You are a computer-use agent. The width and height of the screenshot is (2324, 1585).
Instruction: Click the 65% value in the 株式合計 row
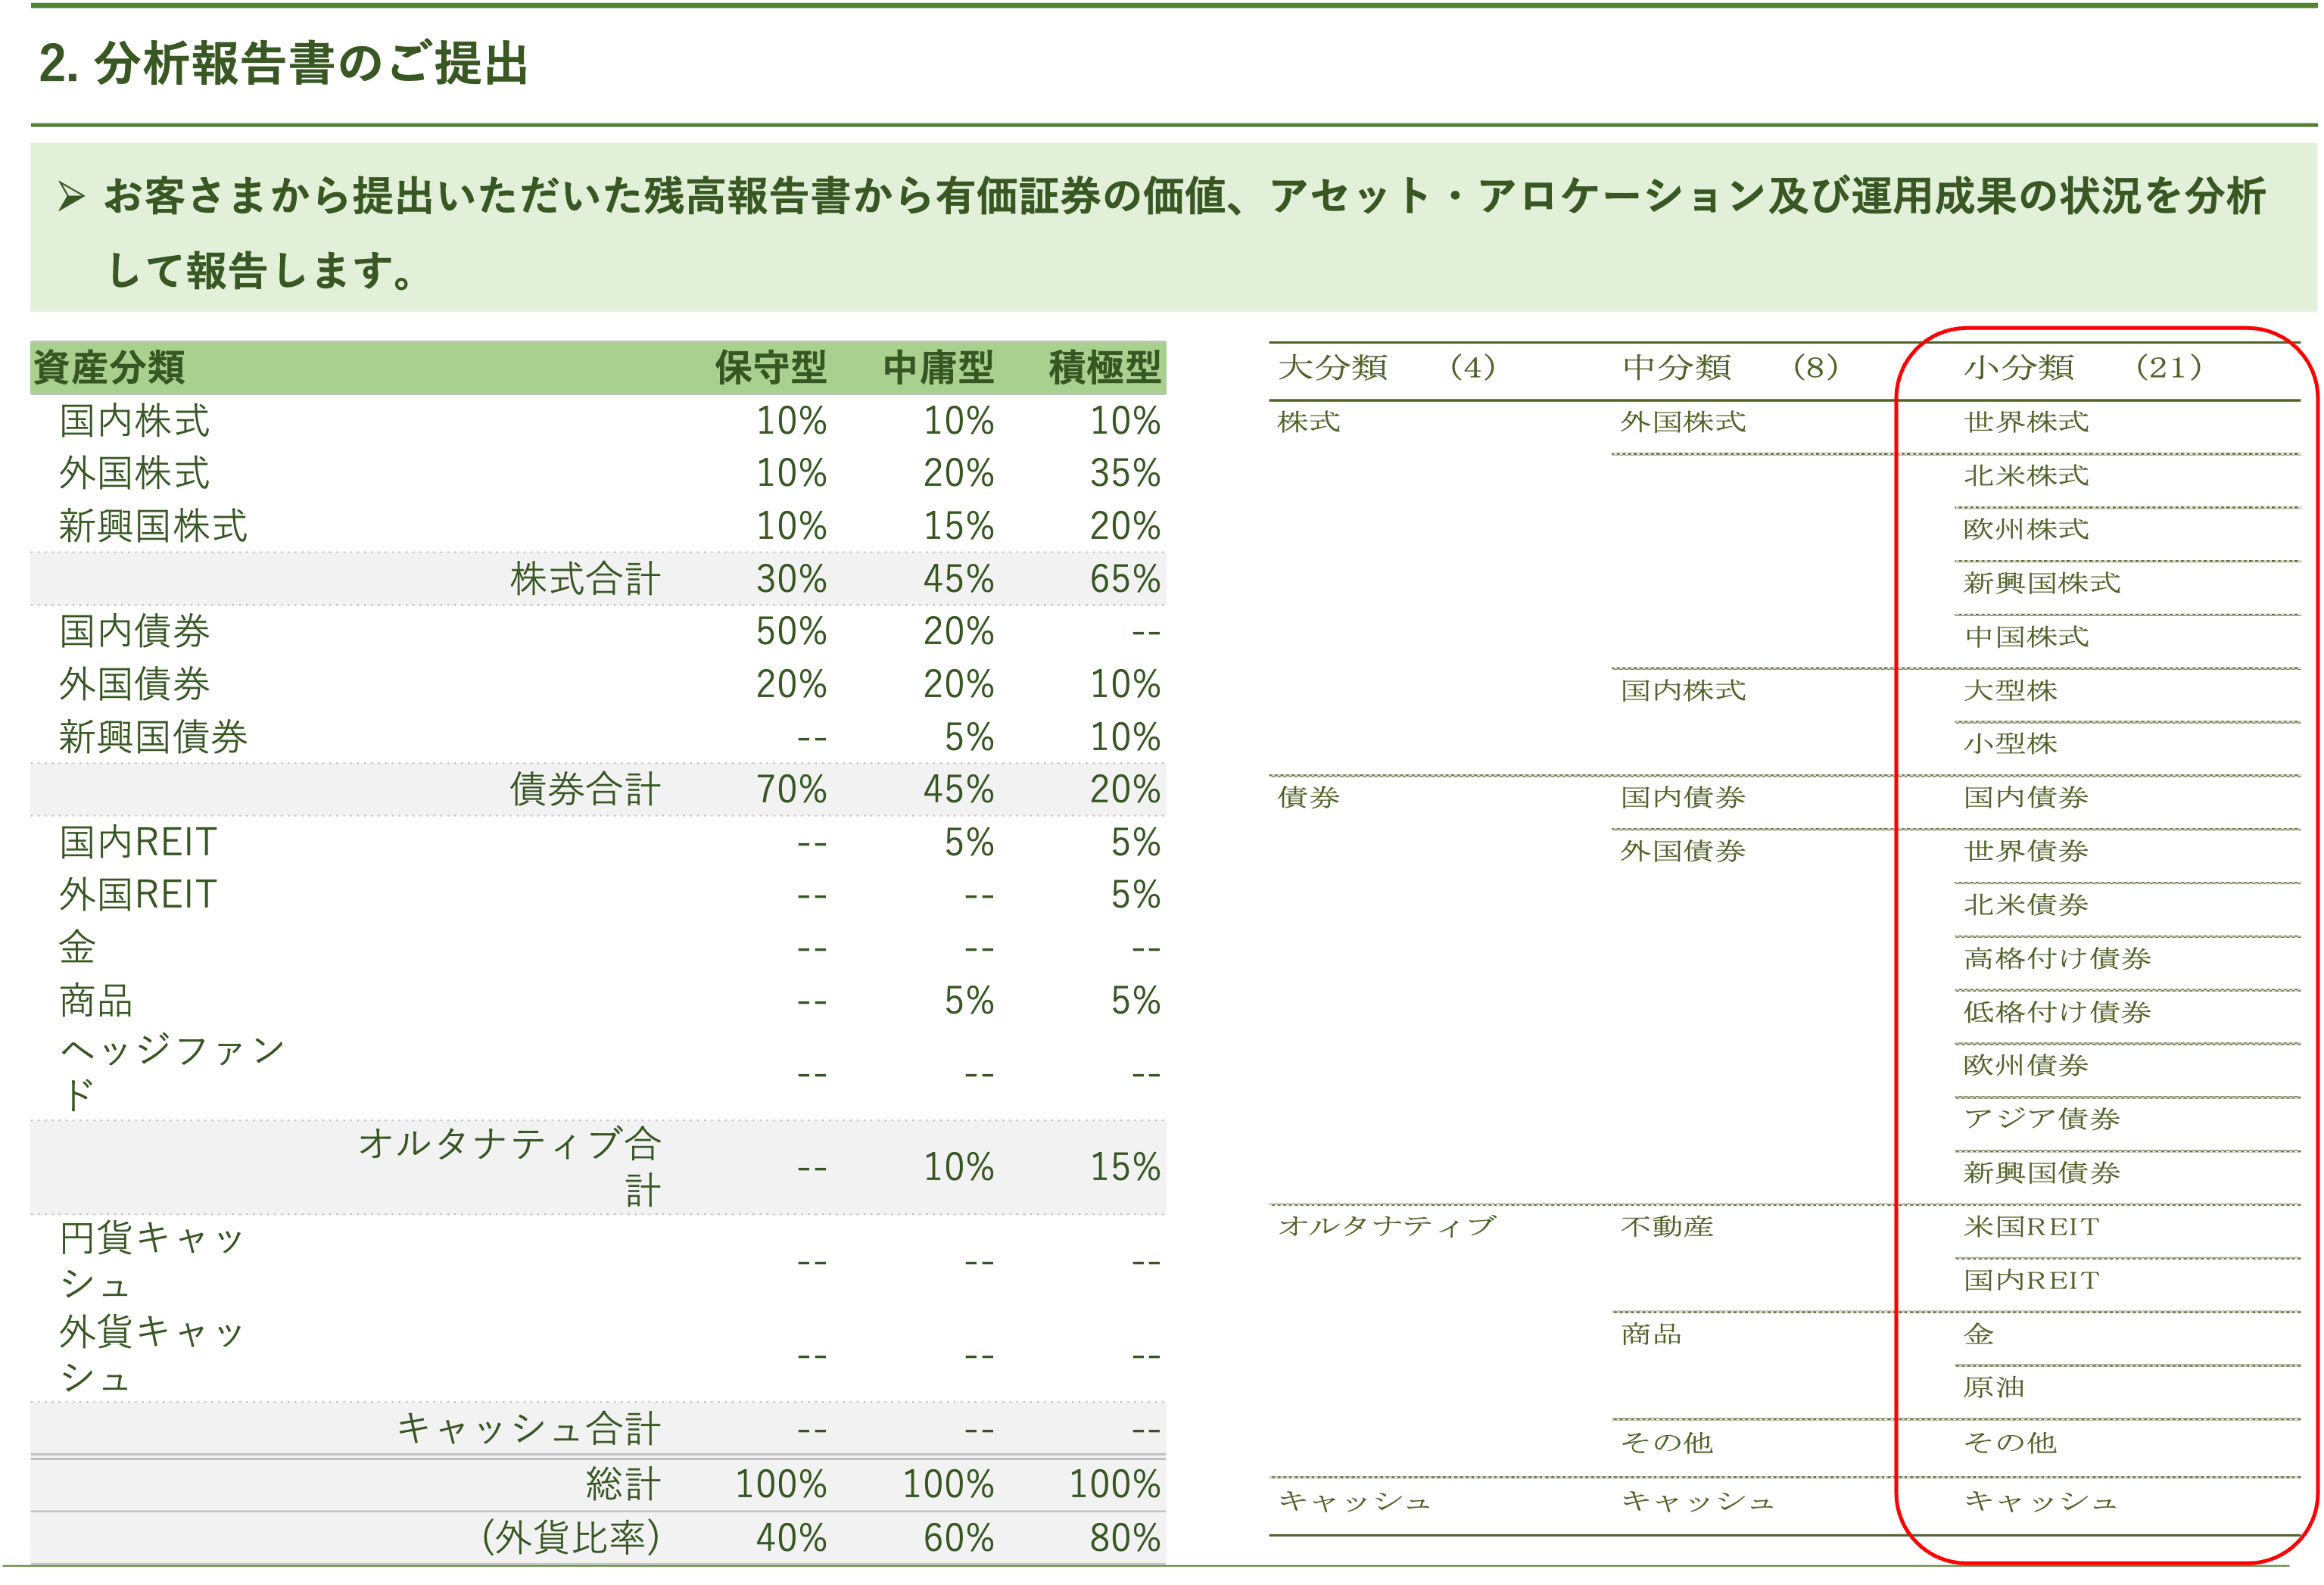pos(1125,579)
